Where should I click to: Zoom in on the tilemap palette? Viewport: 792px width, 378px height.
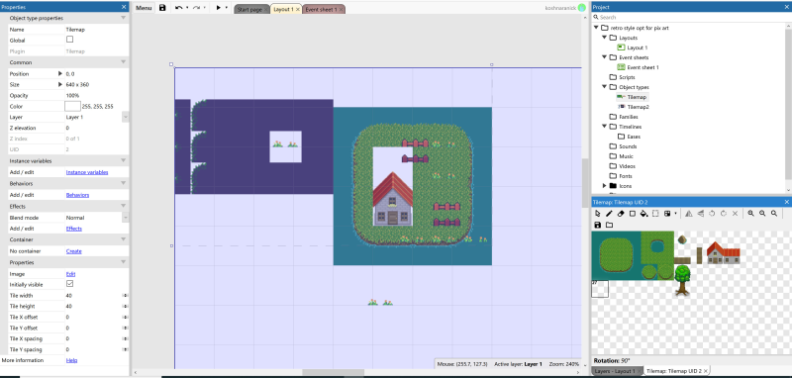click(751, 214)
